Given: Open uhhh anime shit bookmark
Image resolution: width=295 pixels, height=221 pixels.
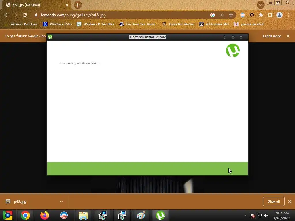Looking at the screenshot, I should point(214,24).
